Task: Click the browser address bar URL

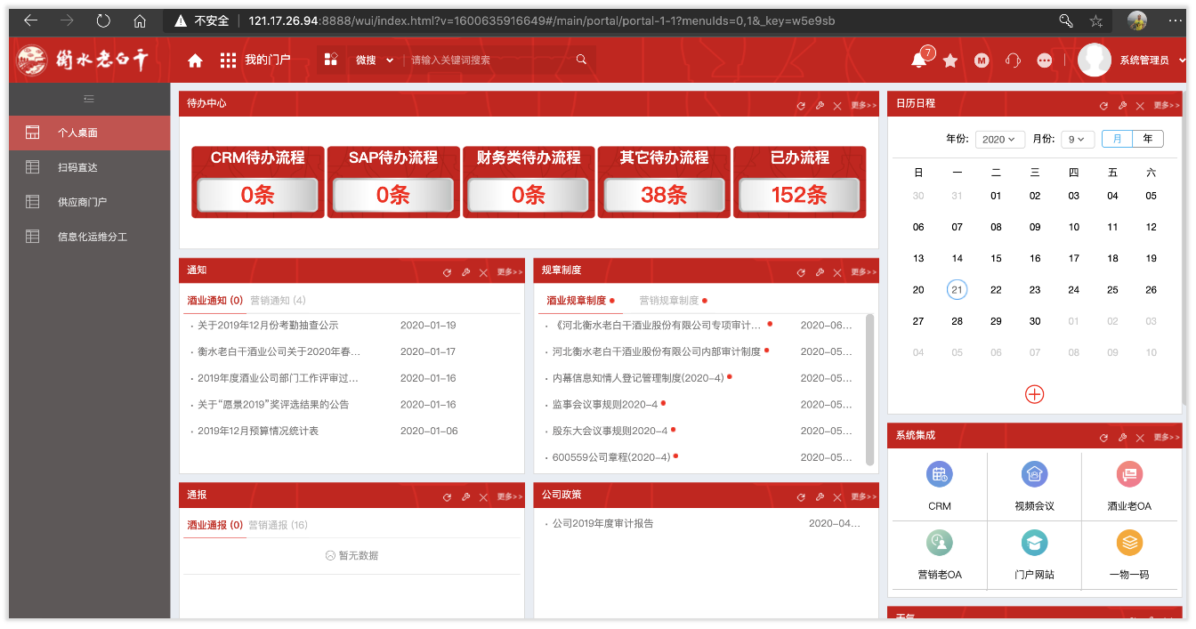Action: (542, 20)
